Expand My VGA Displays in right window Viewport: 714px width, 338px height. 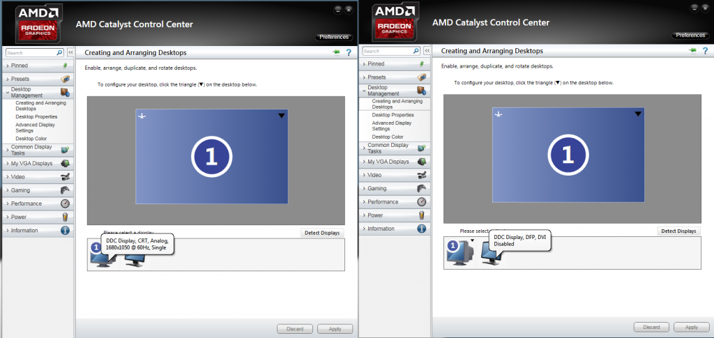tap(364, 162)
